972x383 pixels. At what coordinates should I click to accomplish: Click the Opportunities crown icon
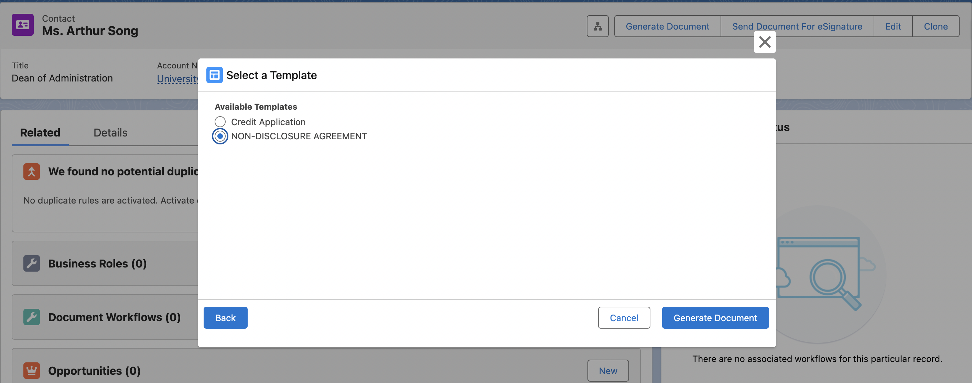click(x=32, y=371)
